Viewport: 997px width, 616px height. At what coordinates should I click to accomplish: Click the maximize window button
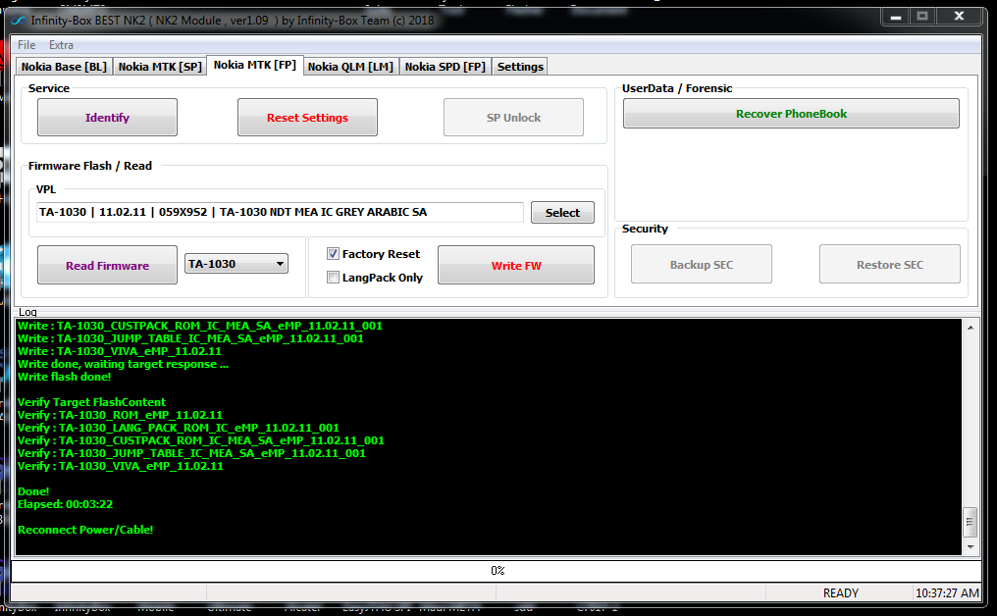pyautogui.click(x=922, y=17)
